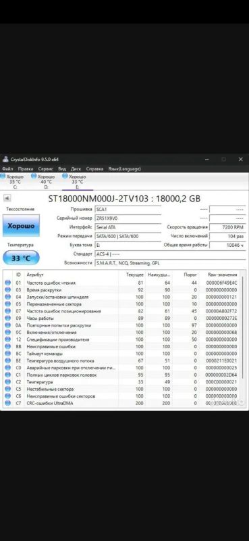
Task: Click status icon for attribute C1 head parking cycles
Action: pos(7,375)
